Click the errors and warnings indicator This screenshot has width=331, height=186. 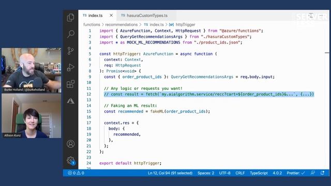76,173
